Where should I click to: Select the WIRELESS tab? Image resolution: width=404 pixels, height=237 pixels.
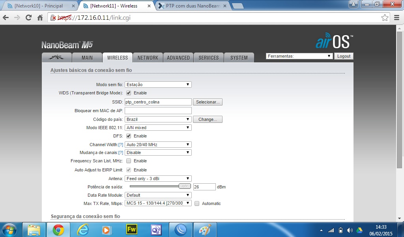tap(118, 58)
